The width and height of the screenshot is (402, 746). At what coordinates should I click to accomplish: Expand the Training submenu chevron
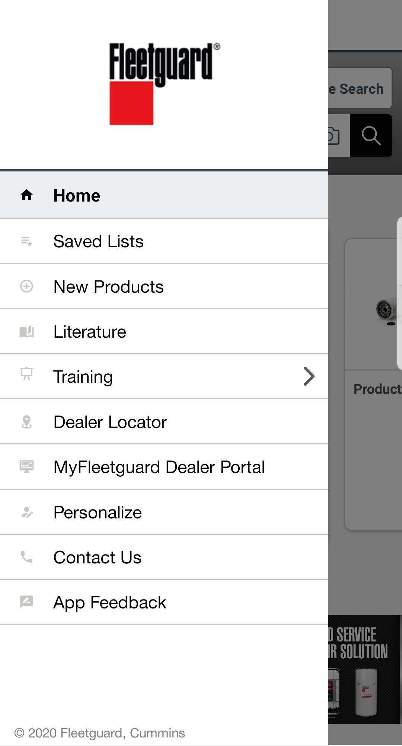coord(309,376)
